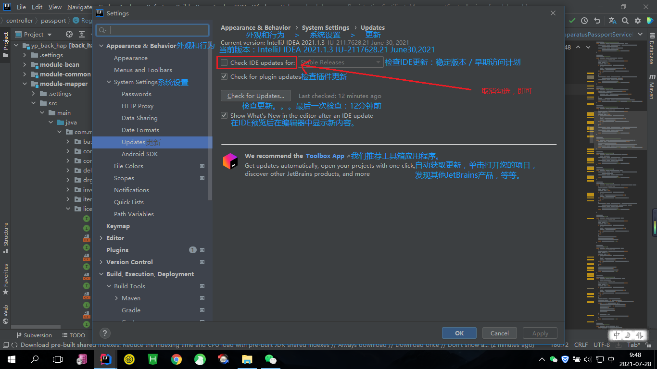Expand the Maven settings node

[x=116, y=298]
